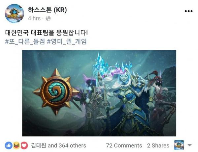
Task: Open hashtag #영미_권_게임
Action: [x=67, y=42]
